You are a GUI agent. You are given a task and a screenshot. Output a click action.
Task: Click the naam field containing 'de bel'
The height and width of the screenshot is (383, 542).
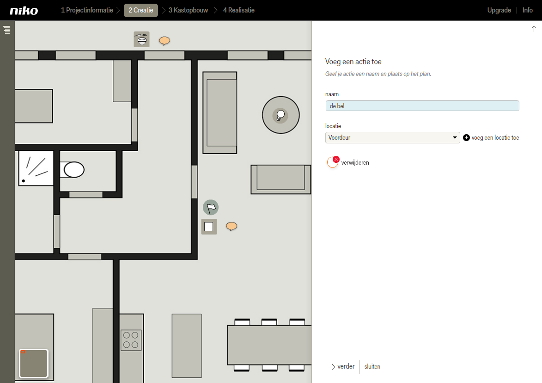coord(422,106)
